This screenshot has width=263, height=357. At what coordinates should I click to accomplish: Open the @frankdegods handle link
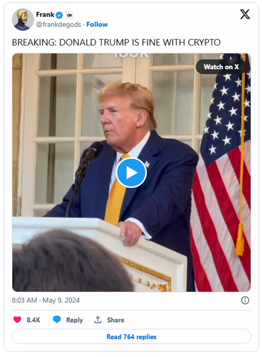[x=59, y=24]
